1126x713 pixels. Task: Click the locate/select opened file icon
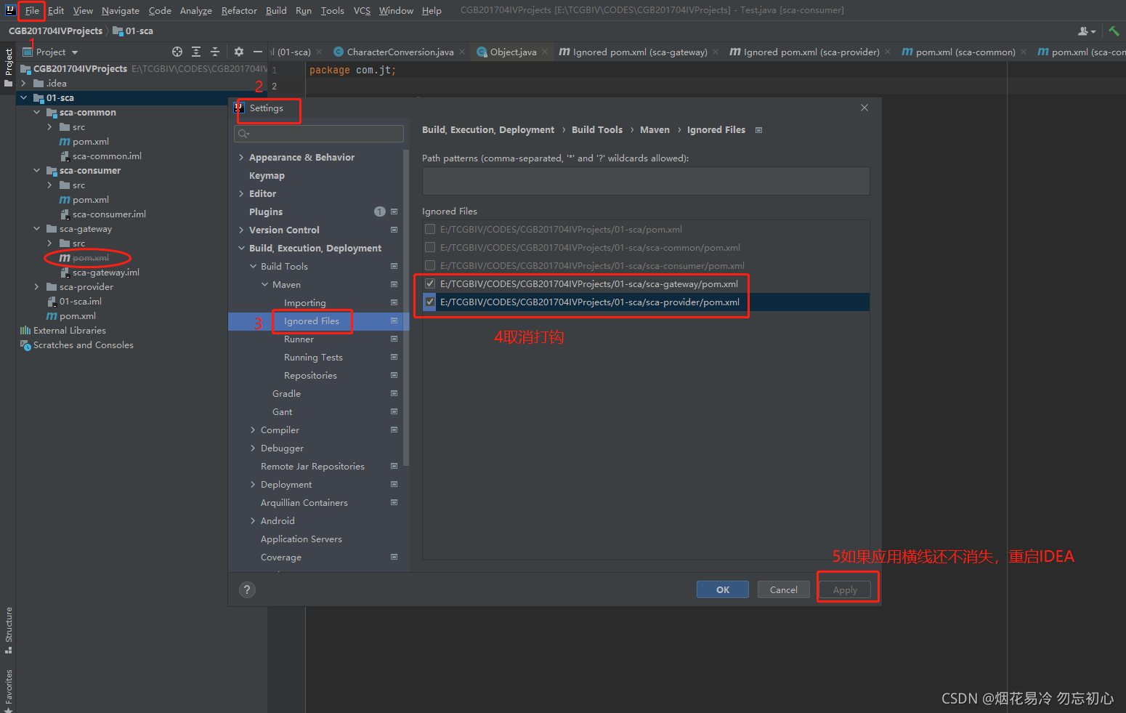[177, 52]
